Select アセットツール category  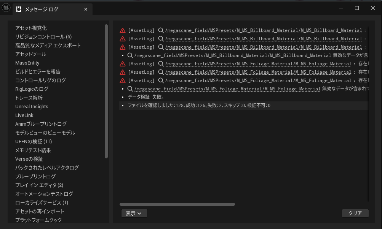click(30, 54)
